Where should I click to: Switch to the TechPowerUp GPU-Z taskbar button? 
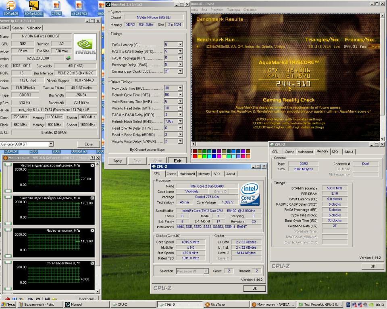[x=320, y=305]
